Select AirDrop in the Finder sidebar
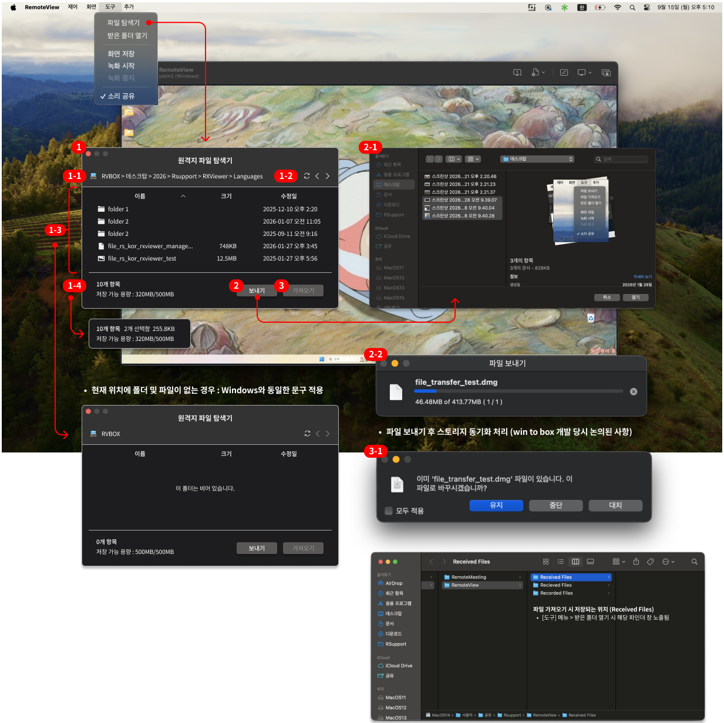 (x=394, y=583)
